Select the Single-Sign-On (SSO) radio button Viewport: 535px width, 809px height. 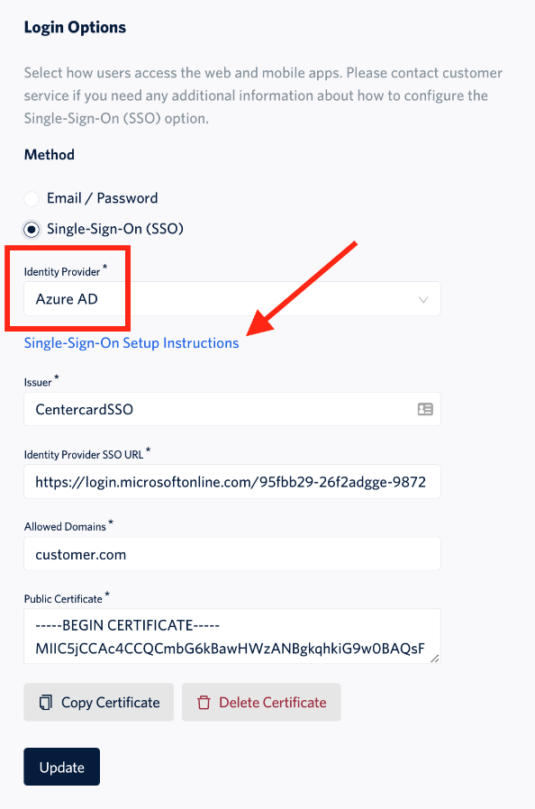pos(31,229)
